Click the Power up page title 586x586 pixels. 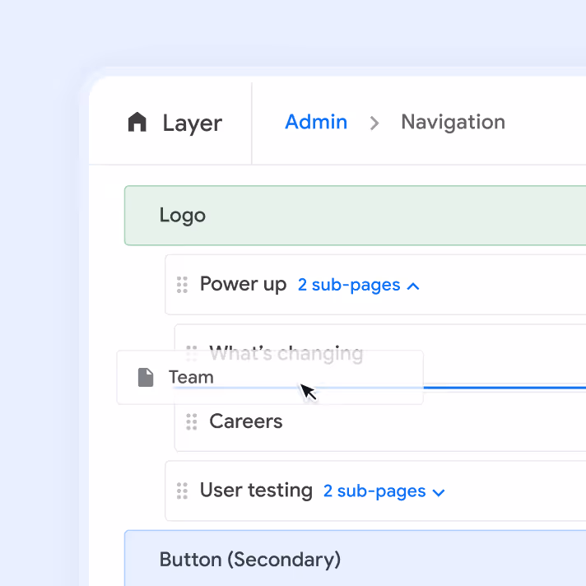click(x=244, y=284)
